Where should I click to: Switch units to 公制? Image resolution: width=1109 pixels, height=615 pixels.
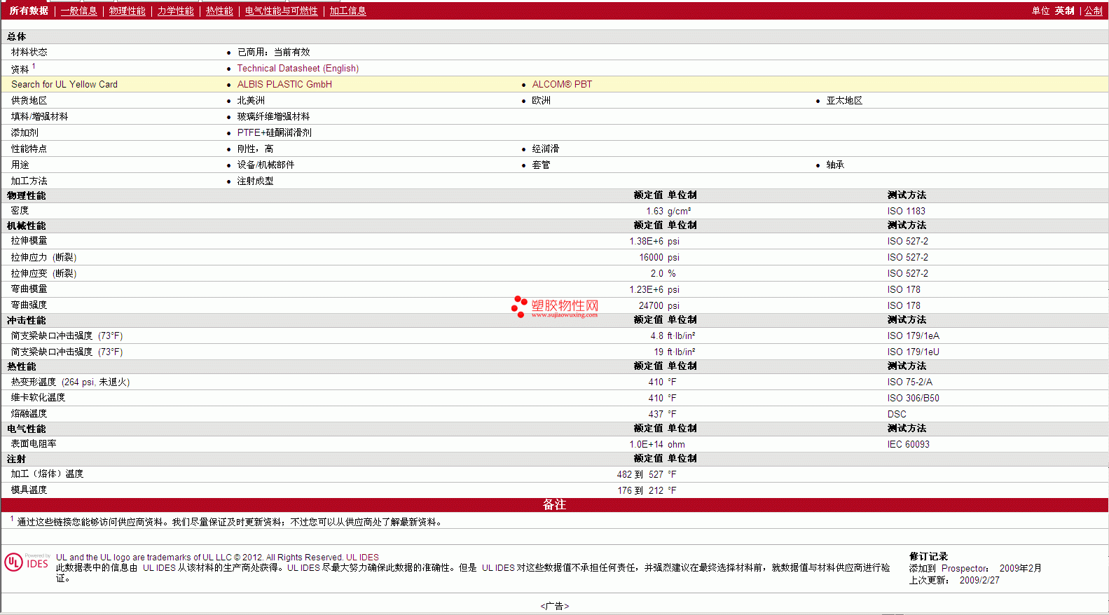(x=1093, y=11)
